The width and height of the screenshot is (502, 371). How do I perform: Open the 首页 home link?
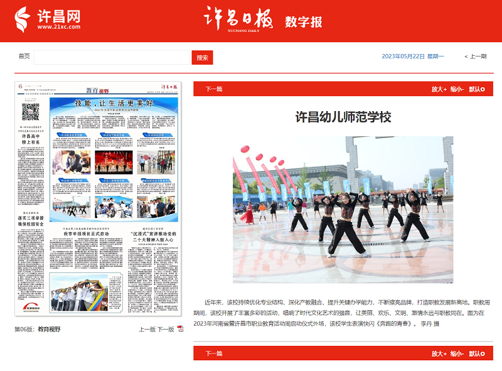[24, 56]
